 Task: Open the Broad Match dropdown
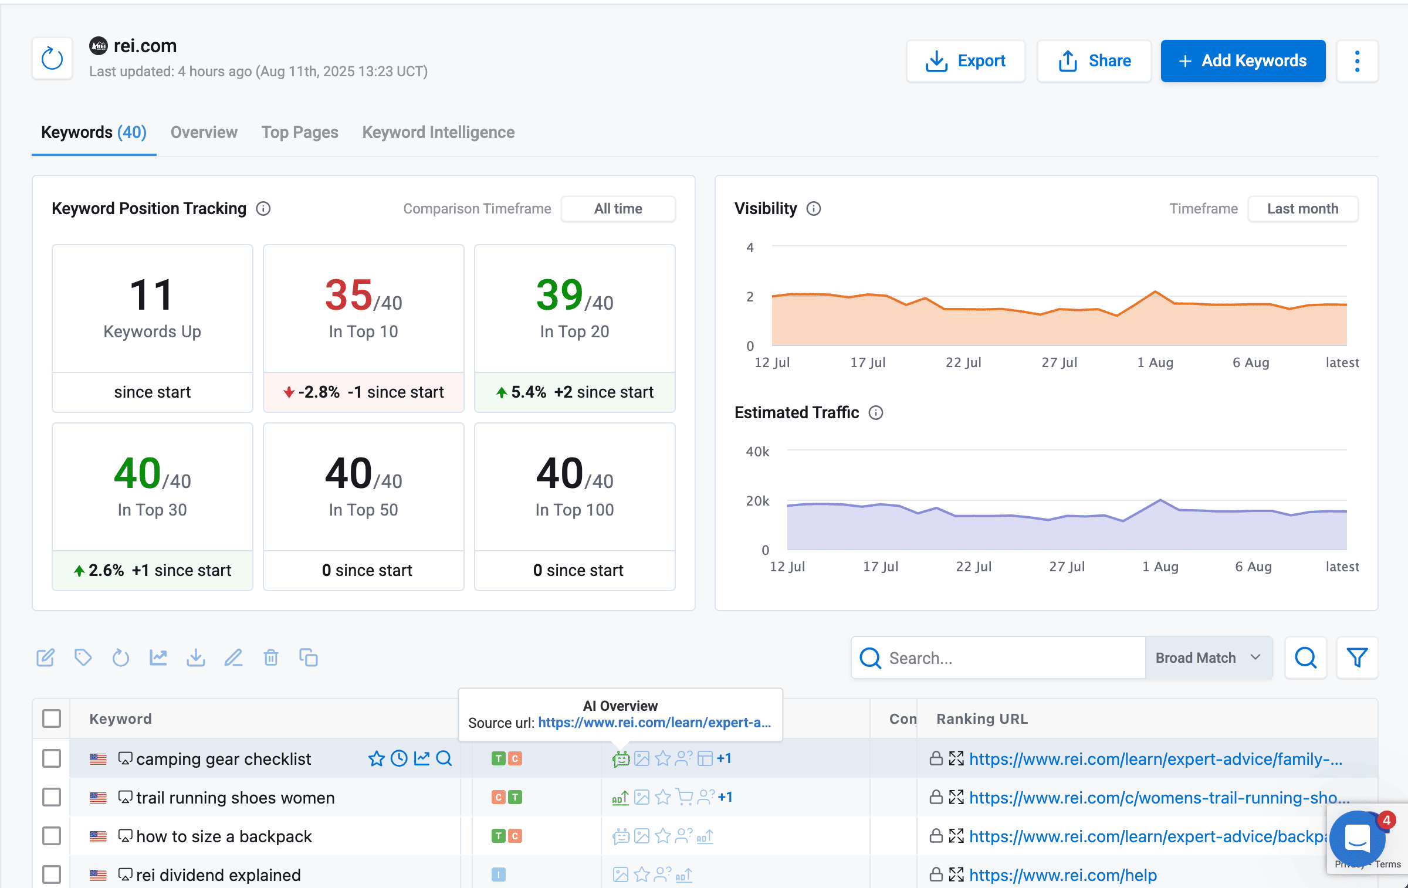(1209, 657)
